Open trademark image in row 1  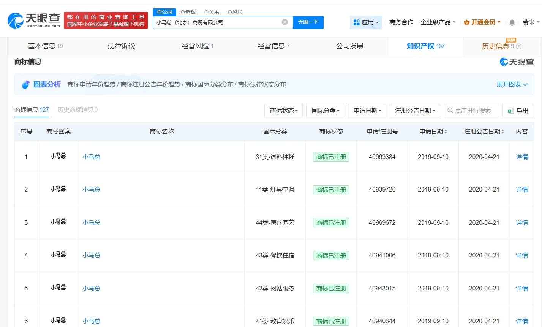[58, 156]
